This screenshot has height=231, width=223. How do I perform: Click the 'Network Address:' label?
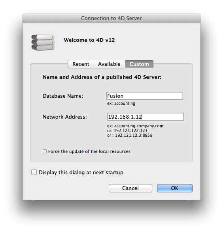tap(65, 117)
